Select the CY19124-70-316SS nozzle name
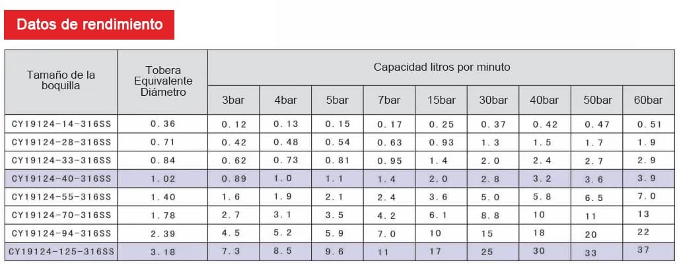Screen dimensions: 679x265 point(61,215)
